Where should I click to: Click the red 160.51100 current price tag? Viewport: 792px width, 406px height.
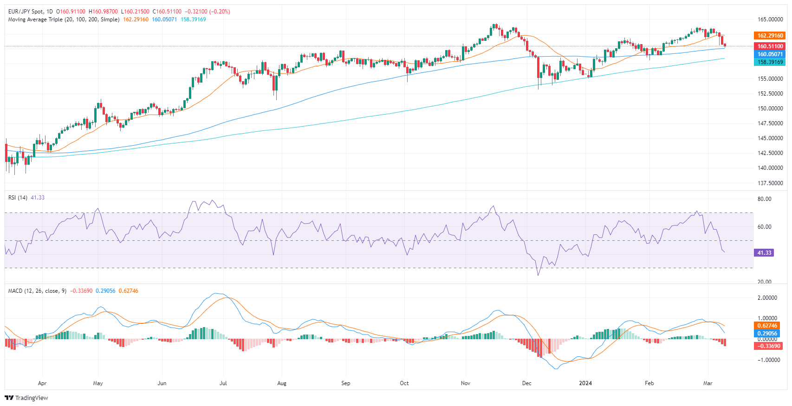point(770,46)
